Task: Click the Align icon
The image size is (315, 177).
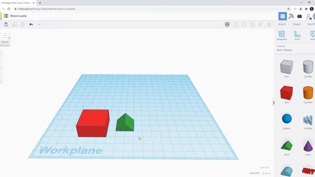Action: [260, 25]
